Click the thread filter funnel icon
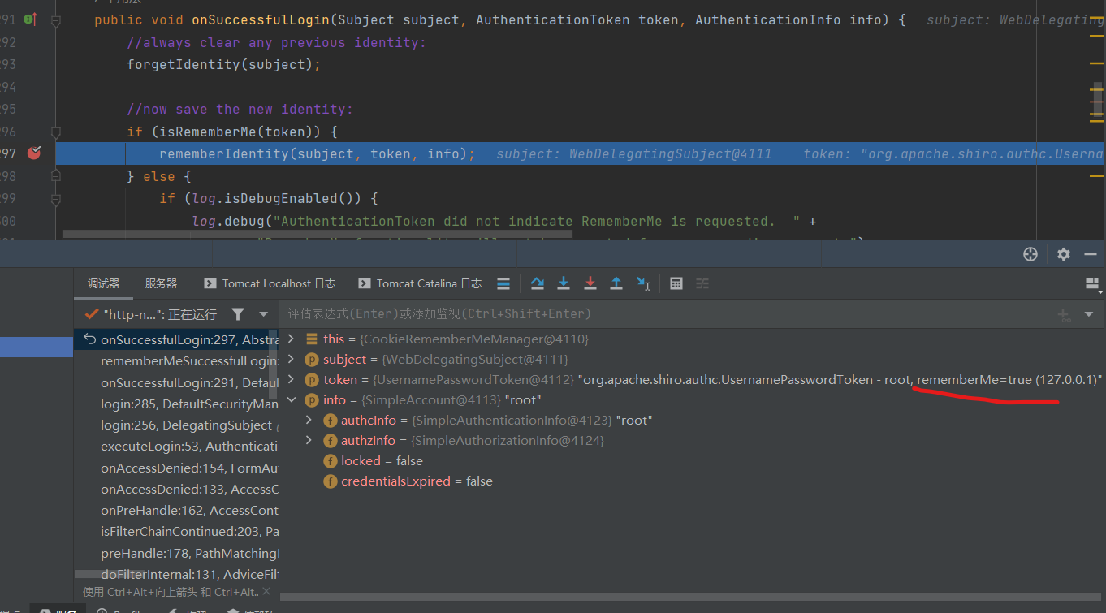 click(x=238, y=314)
